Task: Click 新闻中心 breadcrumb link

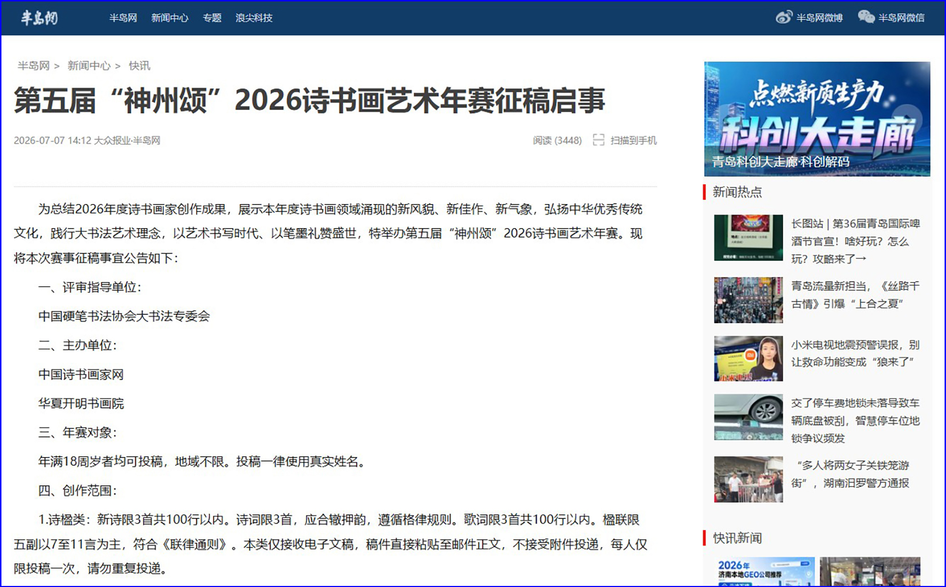Action: [89, 66]
